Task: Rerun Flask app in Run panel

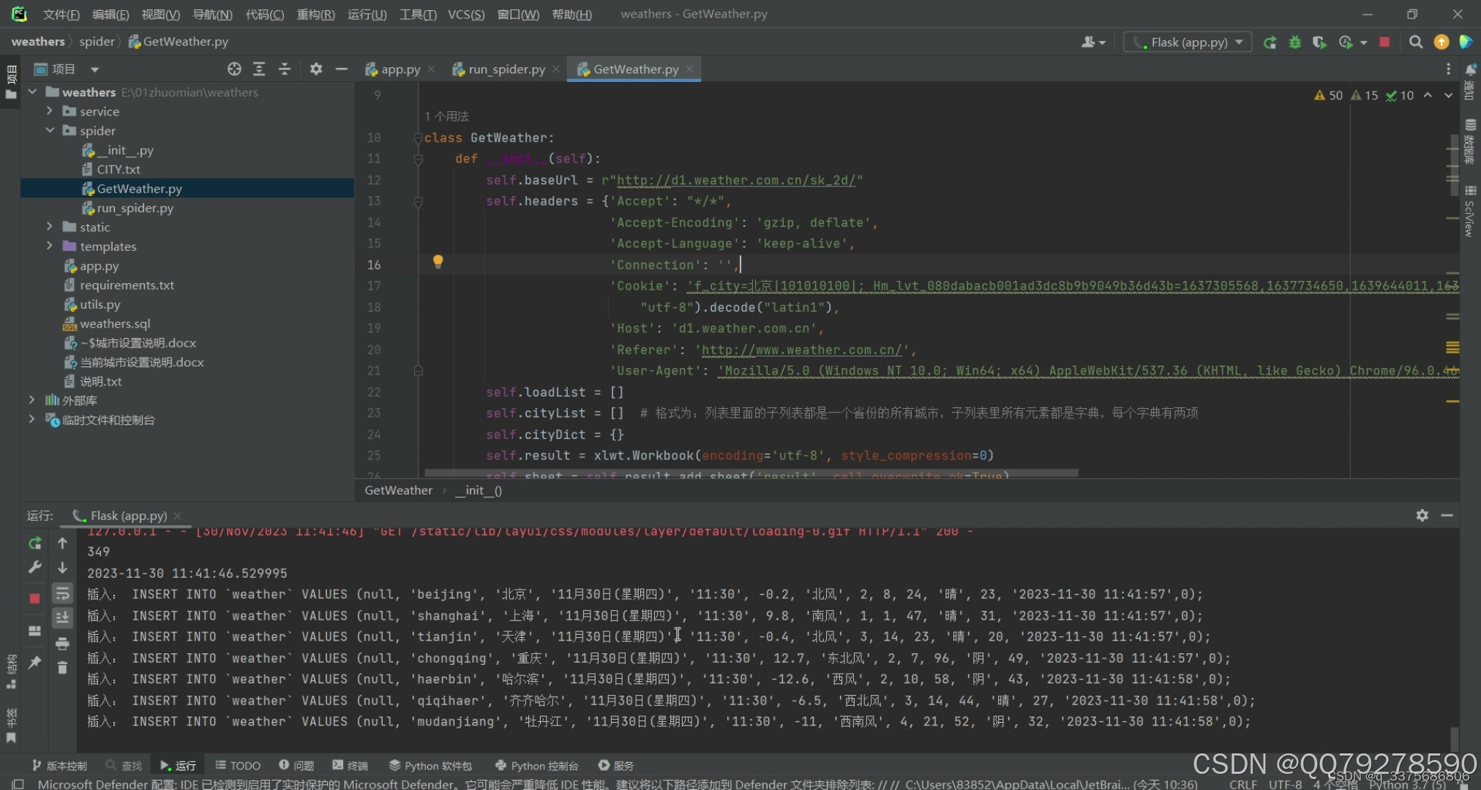Action: point(34,543)
